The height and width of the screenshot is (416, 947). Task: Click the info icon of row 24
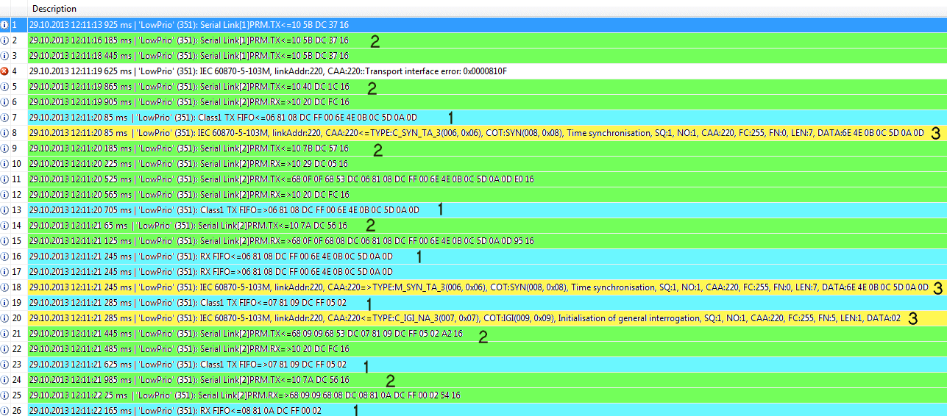[5, 380]
